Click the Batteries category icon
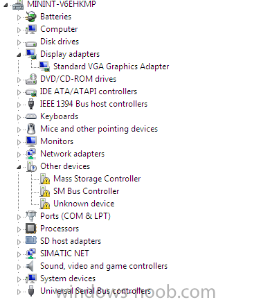270x302 pixels. [31, 17]
